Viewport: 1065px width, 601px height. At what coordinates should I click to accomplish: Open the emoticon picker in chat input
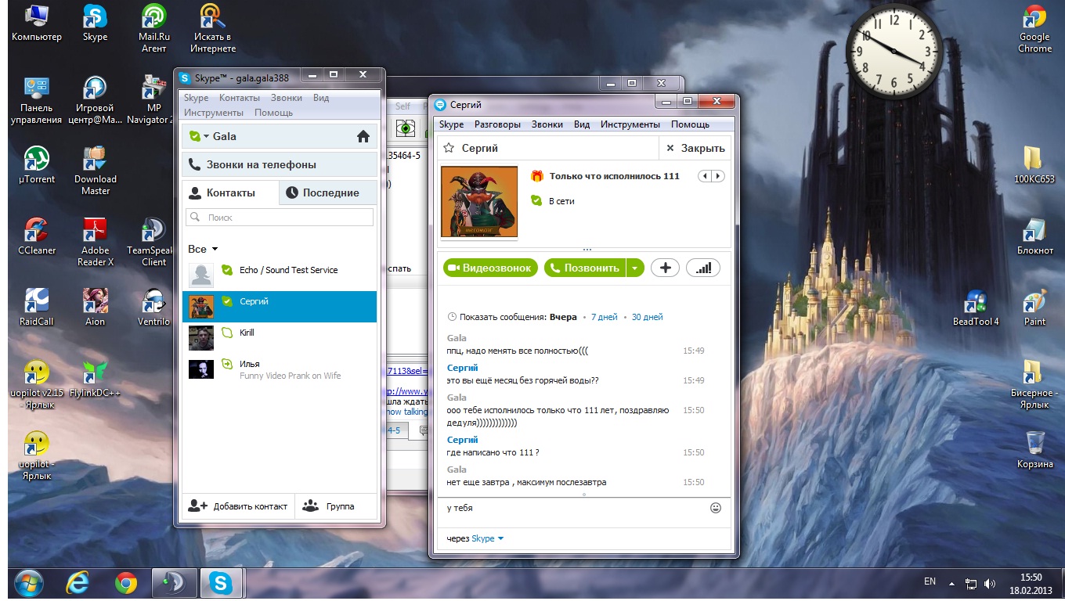[x=715, y=508]
